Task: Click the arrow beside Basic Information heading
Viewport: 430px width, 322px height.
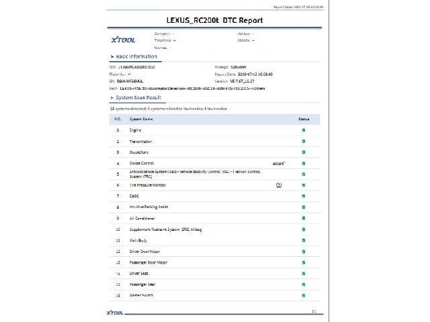Action: pyautogui.click(x=112, y=56)
